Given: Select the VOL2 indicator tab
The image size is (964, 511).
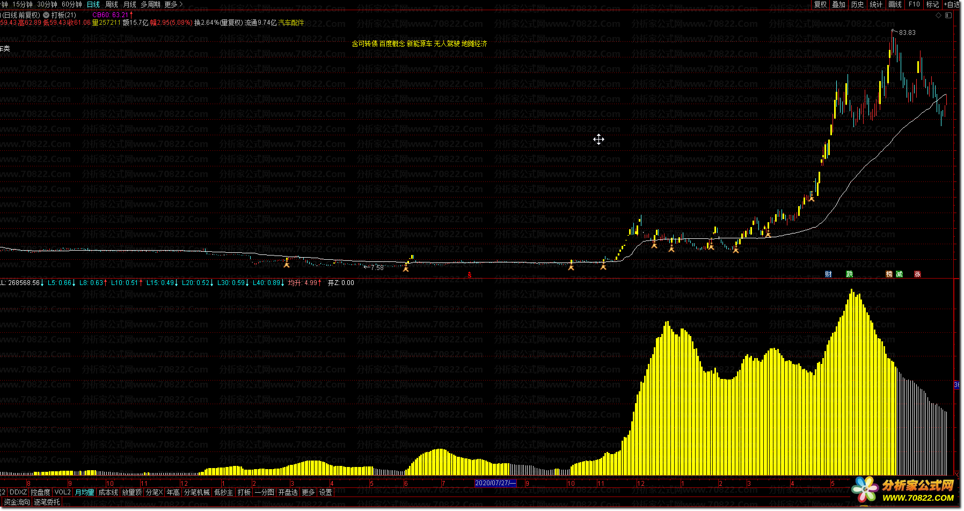Looking at the screenshot, I should click(x=63, y=492).
